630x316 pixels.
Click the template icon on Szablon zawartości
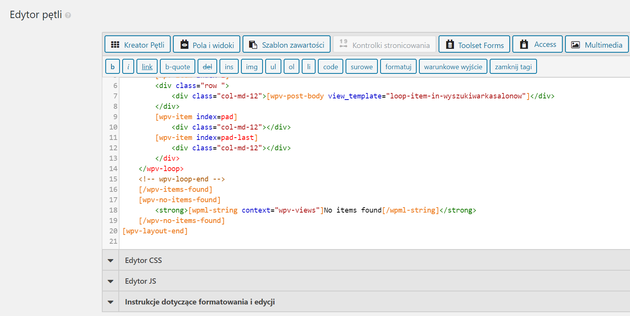253,45
